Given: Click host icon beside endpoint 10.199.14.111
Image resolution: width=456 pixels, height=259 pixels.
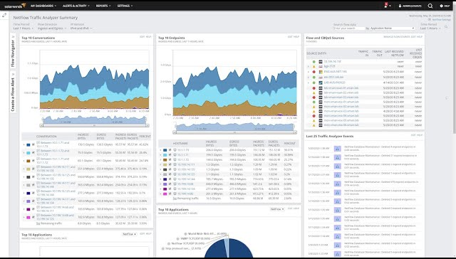Looking at the screenshot, I should coord(175,164).
